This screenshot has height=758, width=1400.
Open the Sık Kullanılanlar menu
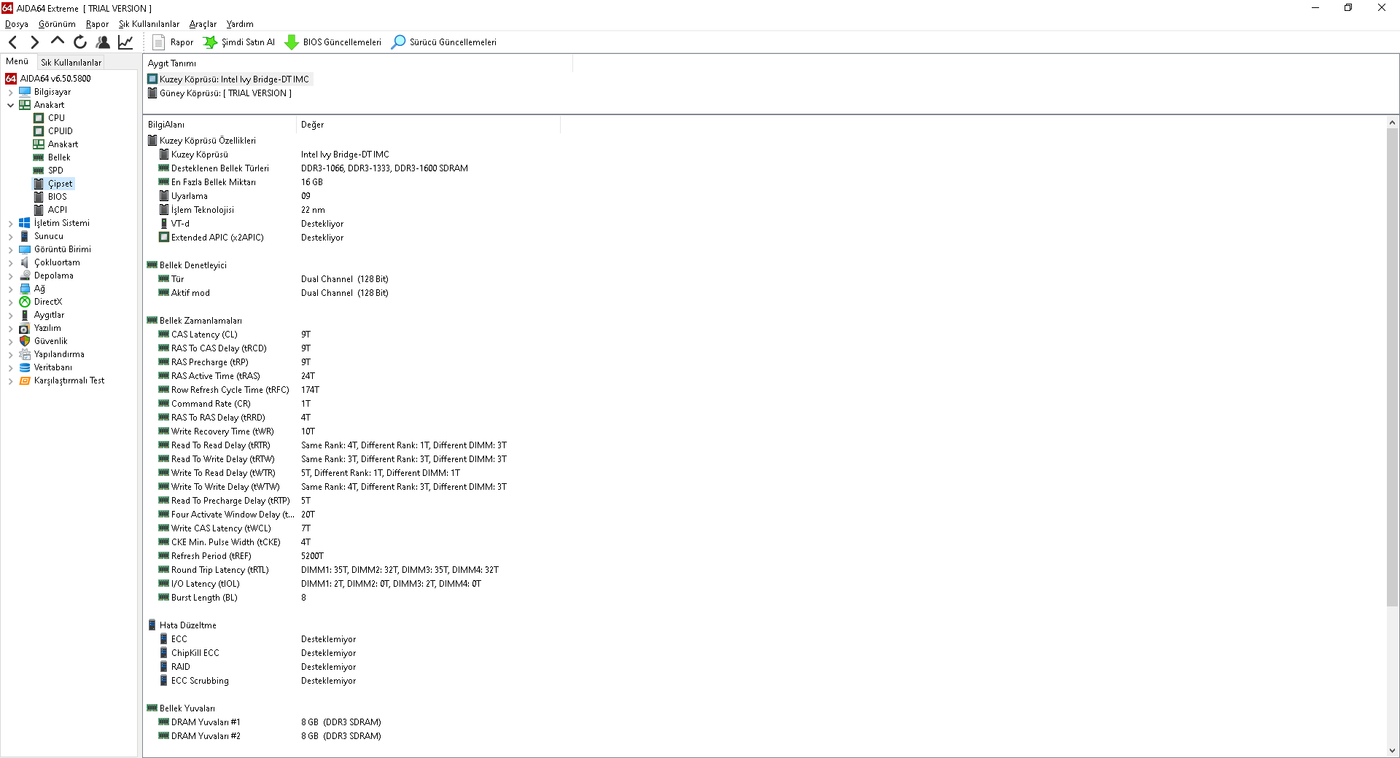pyautogui.click(x=149, y=24)
